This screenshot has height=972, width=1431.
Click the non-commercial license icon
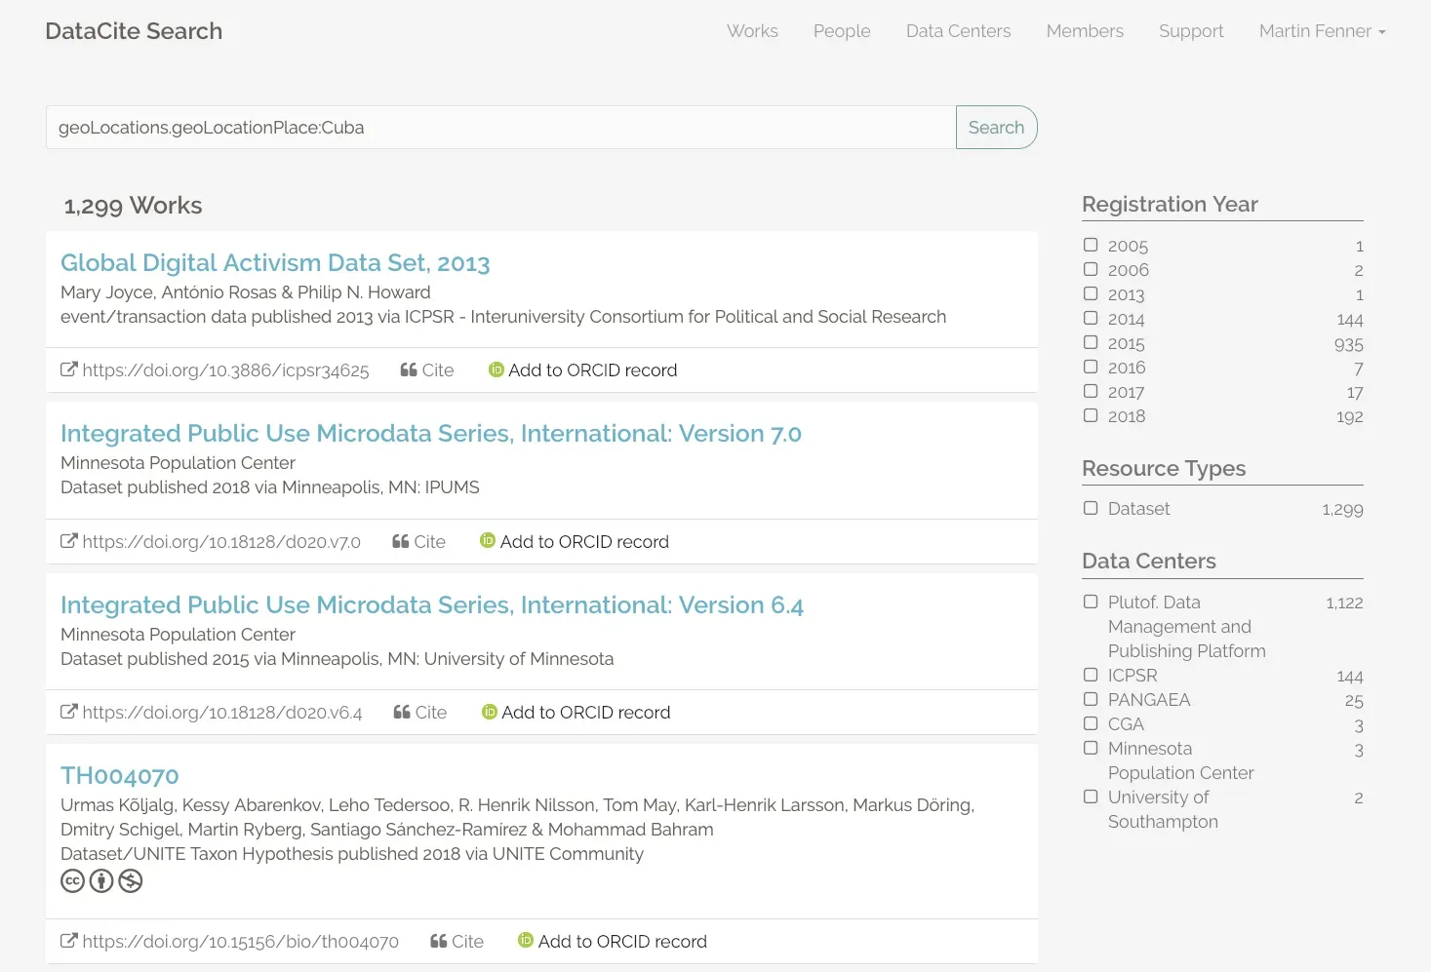coord(131,881)
